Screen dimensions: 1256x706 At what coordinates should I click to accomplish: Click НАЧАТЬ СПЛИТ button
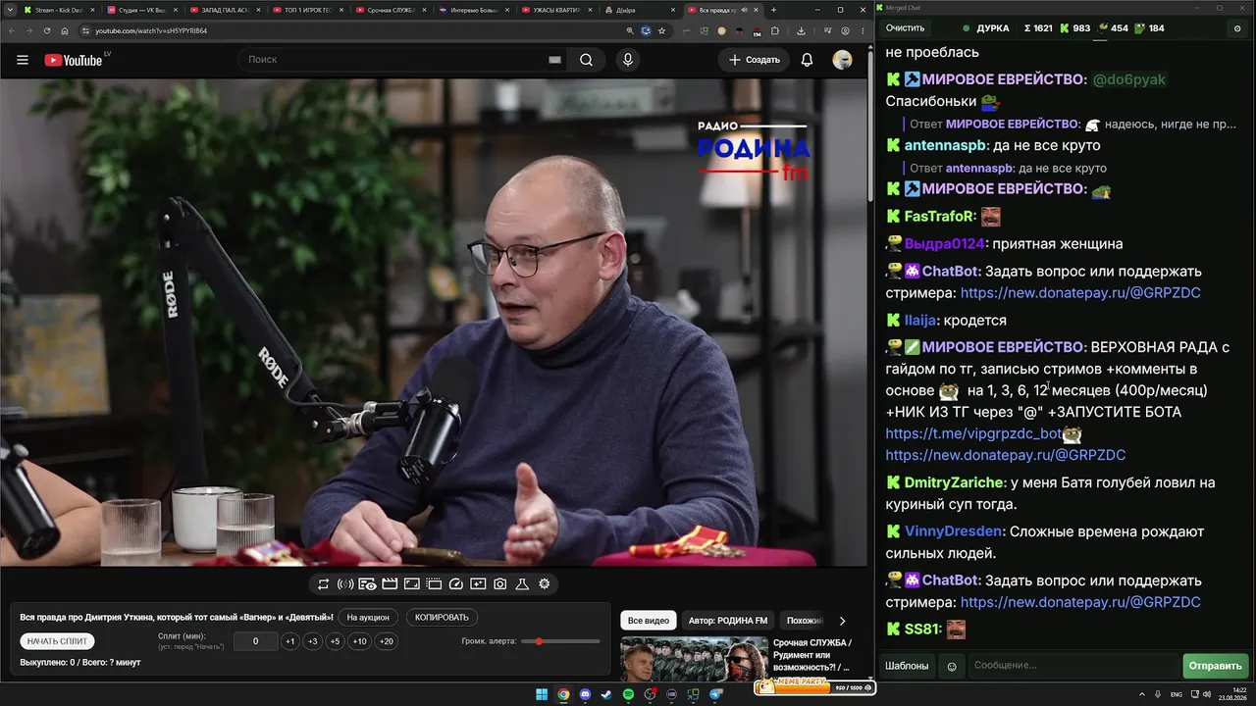58,641
